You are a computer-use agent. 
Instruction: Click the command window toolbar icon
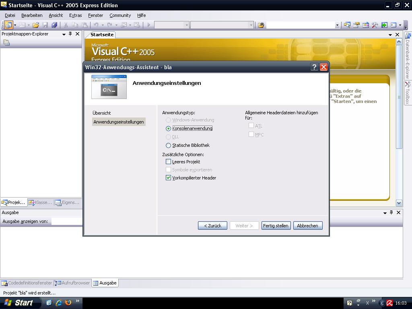[x=393, y=25]
